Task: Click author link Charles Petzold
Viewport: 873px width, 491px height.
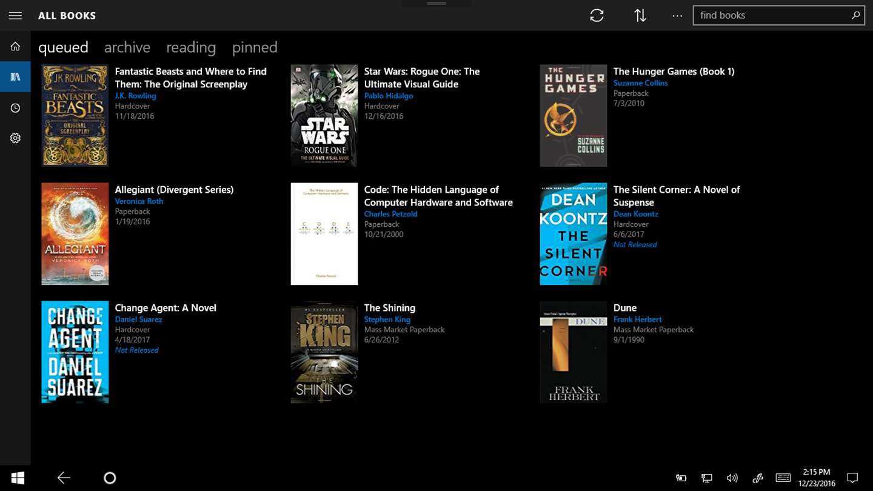Action: [390, 214]
